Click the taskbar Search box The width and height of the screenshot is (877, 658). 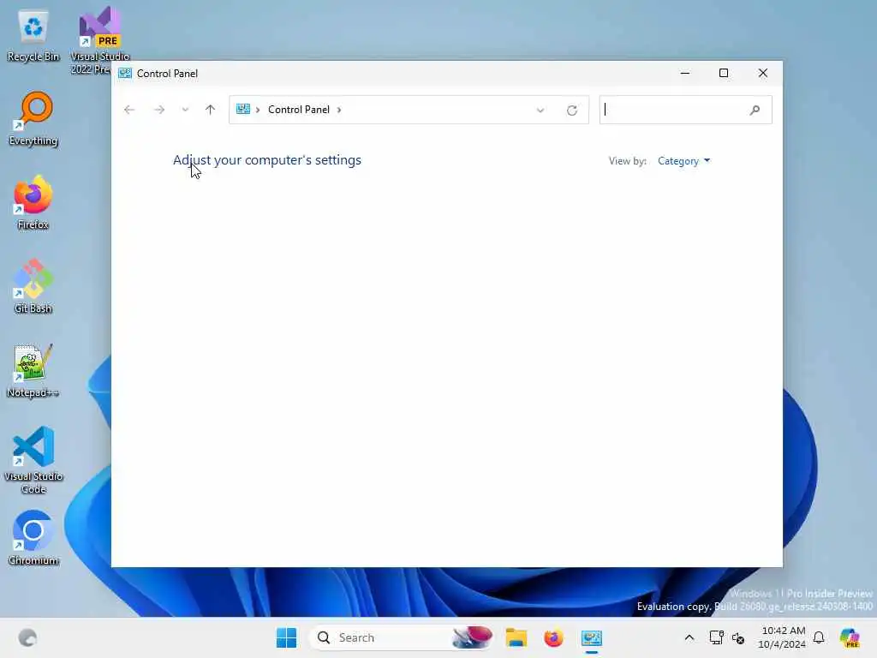(402, 637)
